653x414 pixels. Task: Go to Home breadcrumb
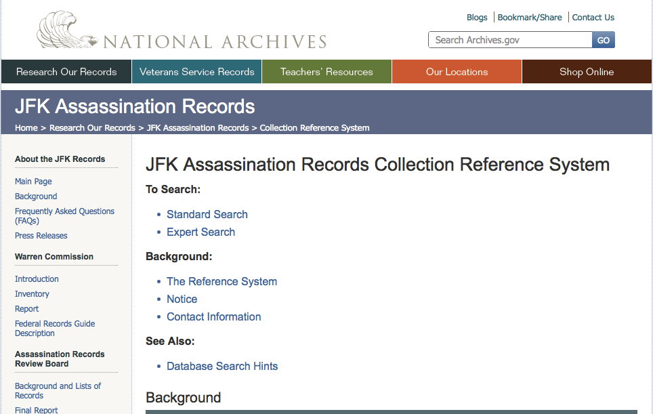26,128
